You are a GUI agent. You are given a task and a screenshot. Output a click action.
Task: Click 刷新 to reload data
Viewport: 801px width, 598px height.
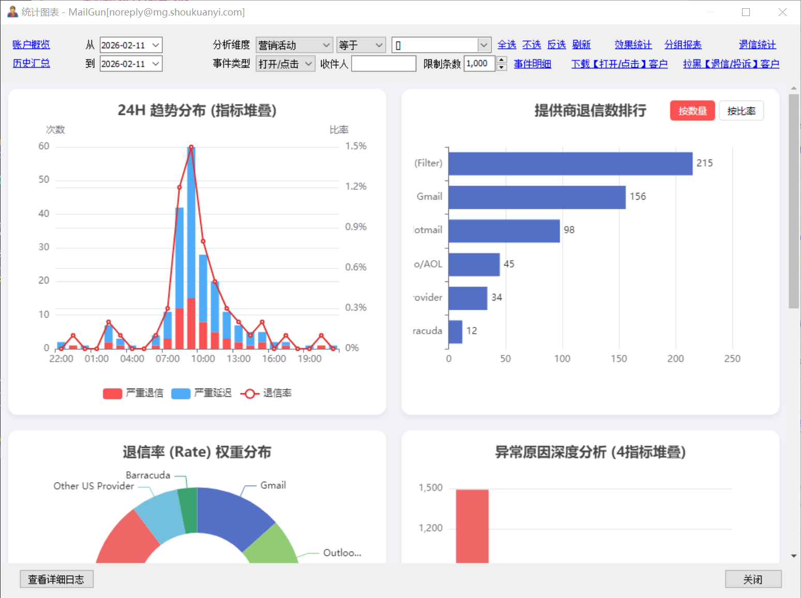(581, 45)
